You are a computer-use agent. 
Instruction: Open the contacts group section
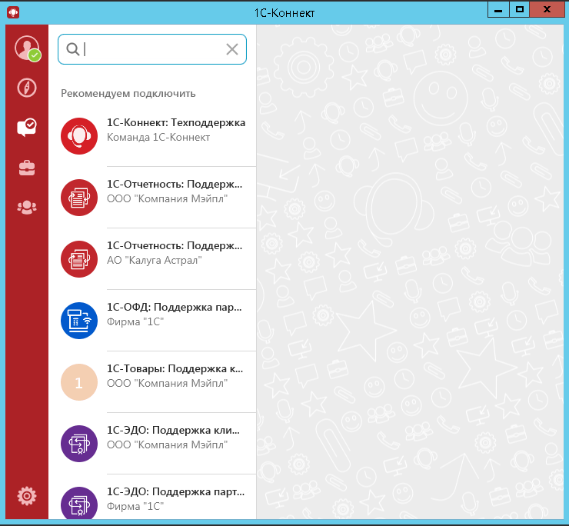pyautogui.click(x=26, y=207)
